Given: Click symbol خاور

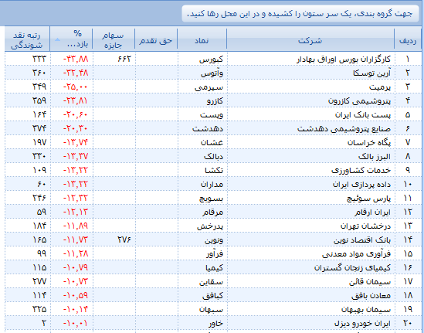Looking at the screenshot, I should click(215, 323).
